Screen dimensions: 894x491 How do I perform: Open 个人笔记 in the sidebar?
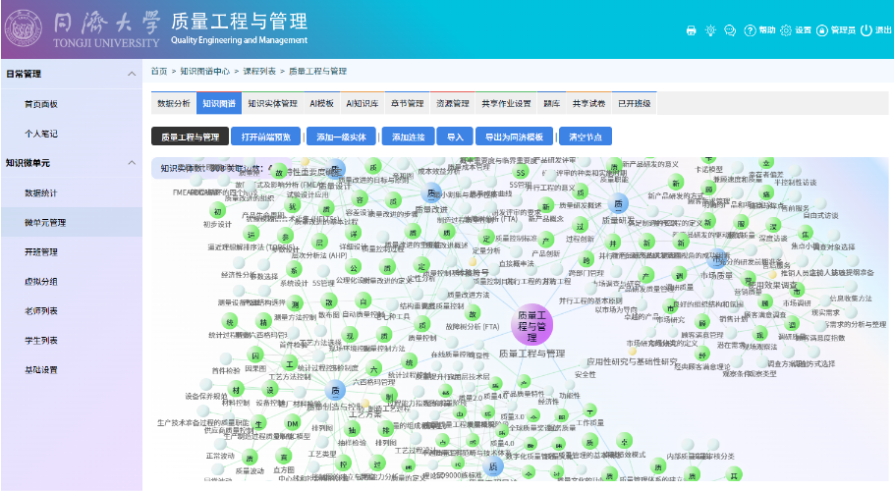pos(41,134)
